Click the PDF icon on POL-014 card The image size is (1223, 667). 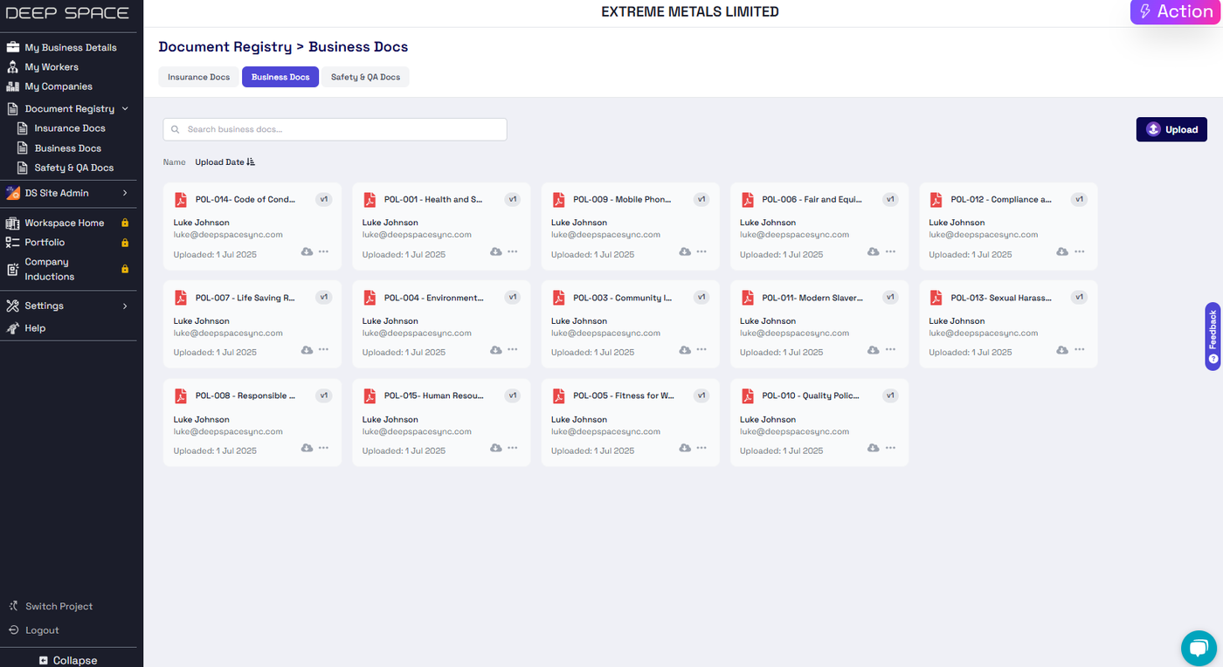coord(181,200)
